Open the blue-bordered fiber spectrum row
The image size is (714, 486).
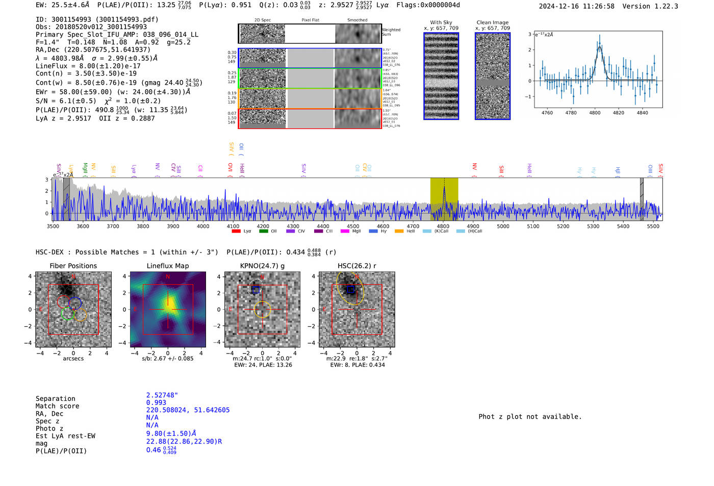(x=310, y=58)
